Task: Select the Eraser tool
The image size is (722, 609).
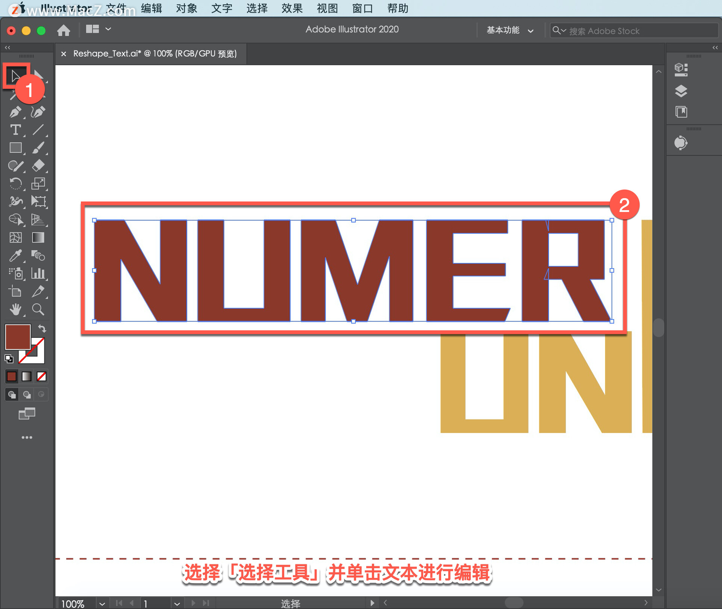Action: tap(38, 166)
